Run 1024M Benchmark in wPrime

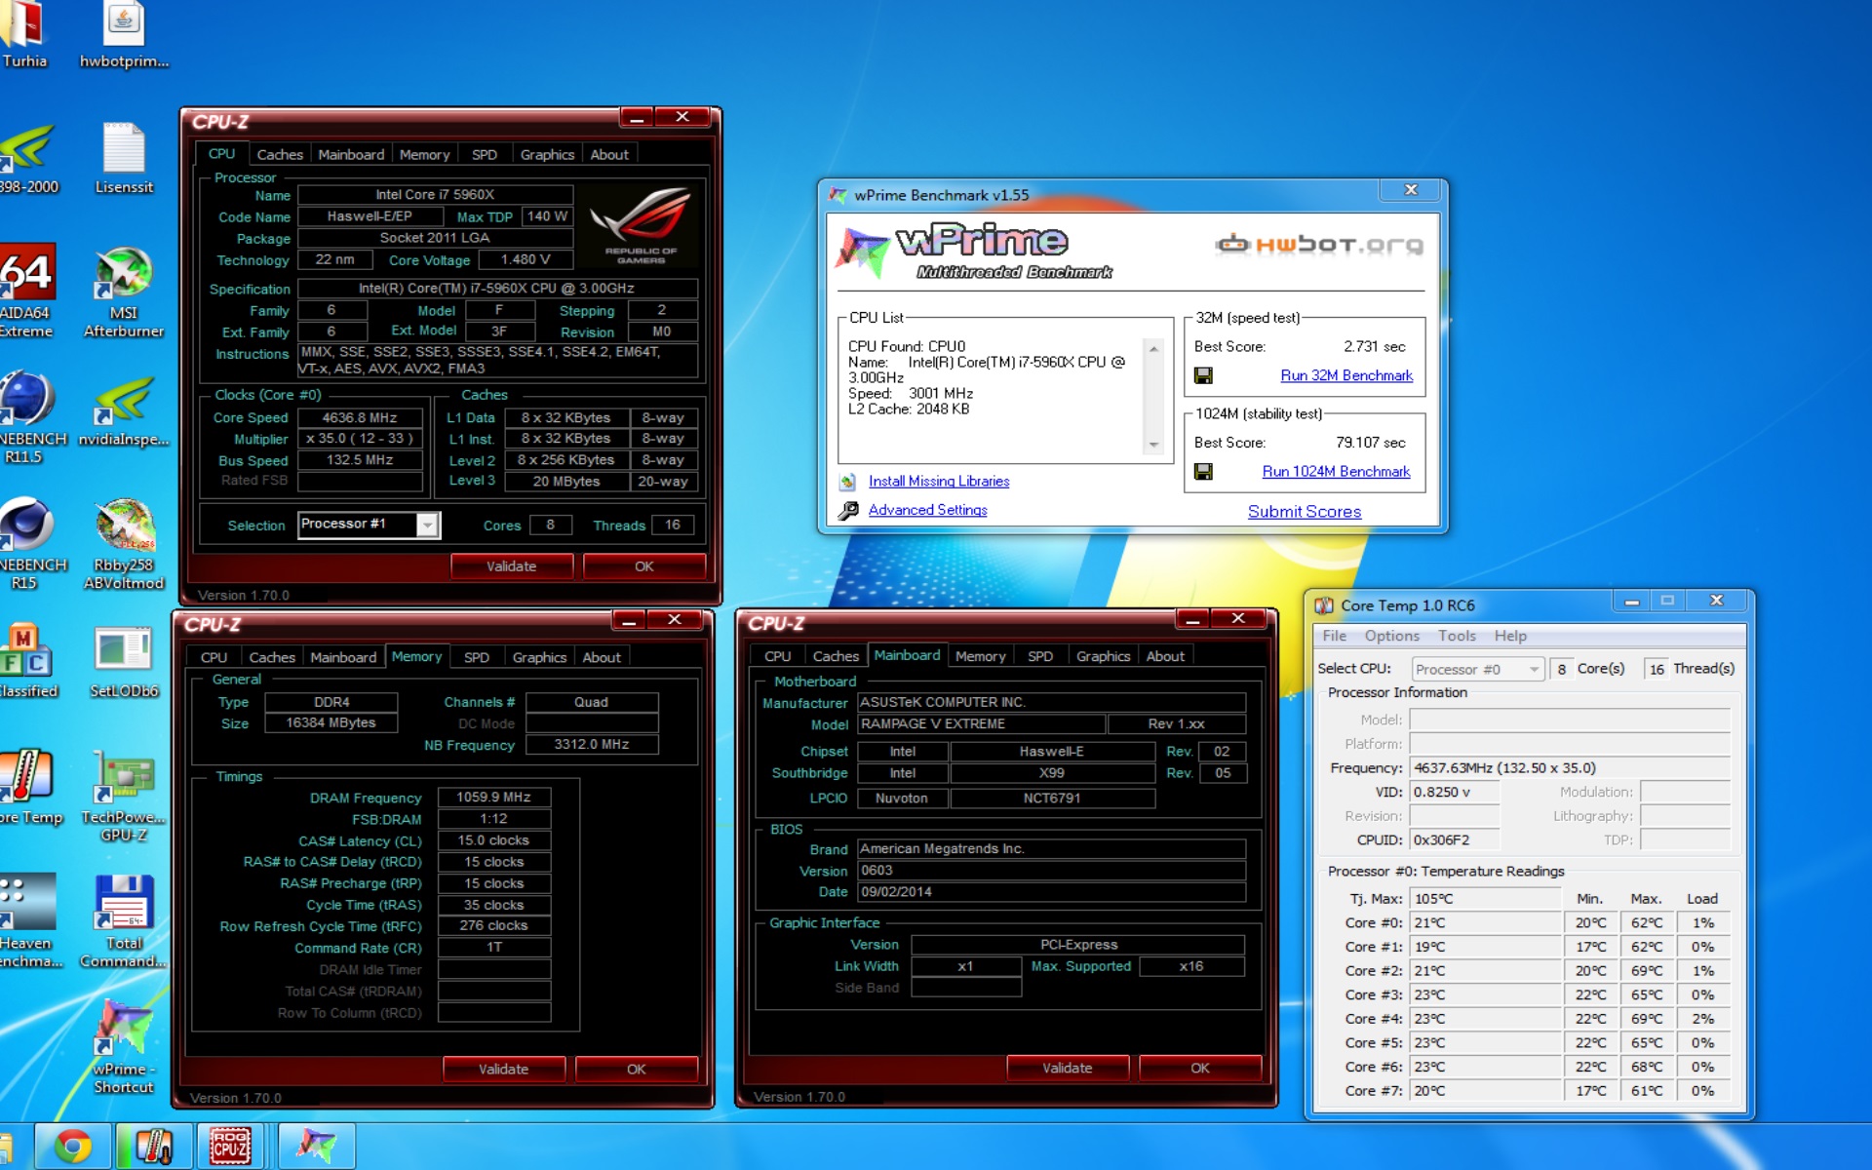point(1336,471)
